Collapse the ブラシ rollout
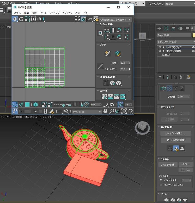Image resolution: width=195 pixels, height=203 pixels. [x=98, y=44]
